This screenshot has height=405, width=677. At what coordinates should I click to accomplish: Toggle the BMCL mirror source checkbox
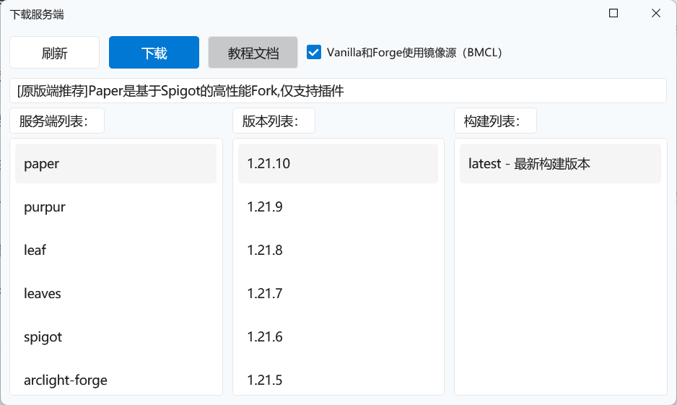point(314,52)
